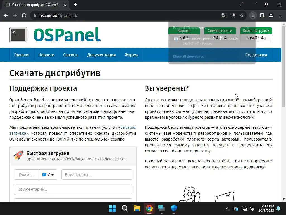Click the muted volume tray icon
This screenshot has height=215, width=286.
click(252, 208)
